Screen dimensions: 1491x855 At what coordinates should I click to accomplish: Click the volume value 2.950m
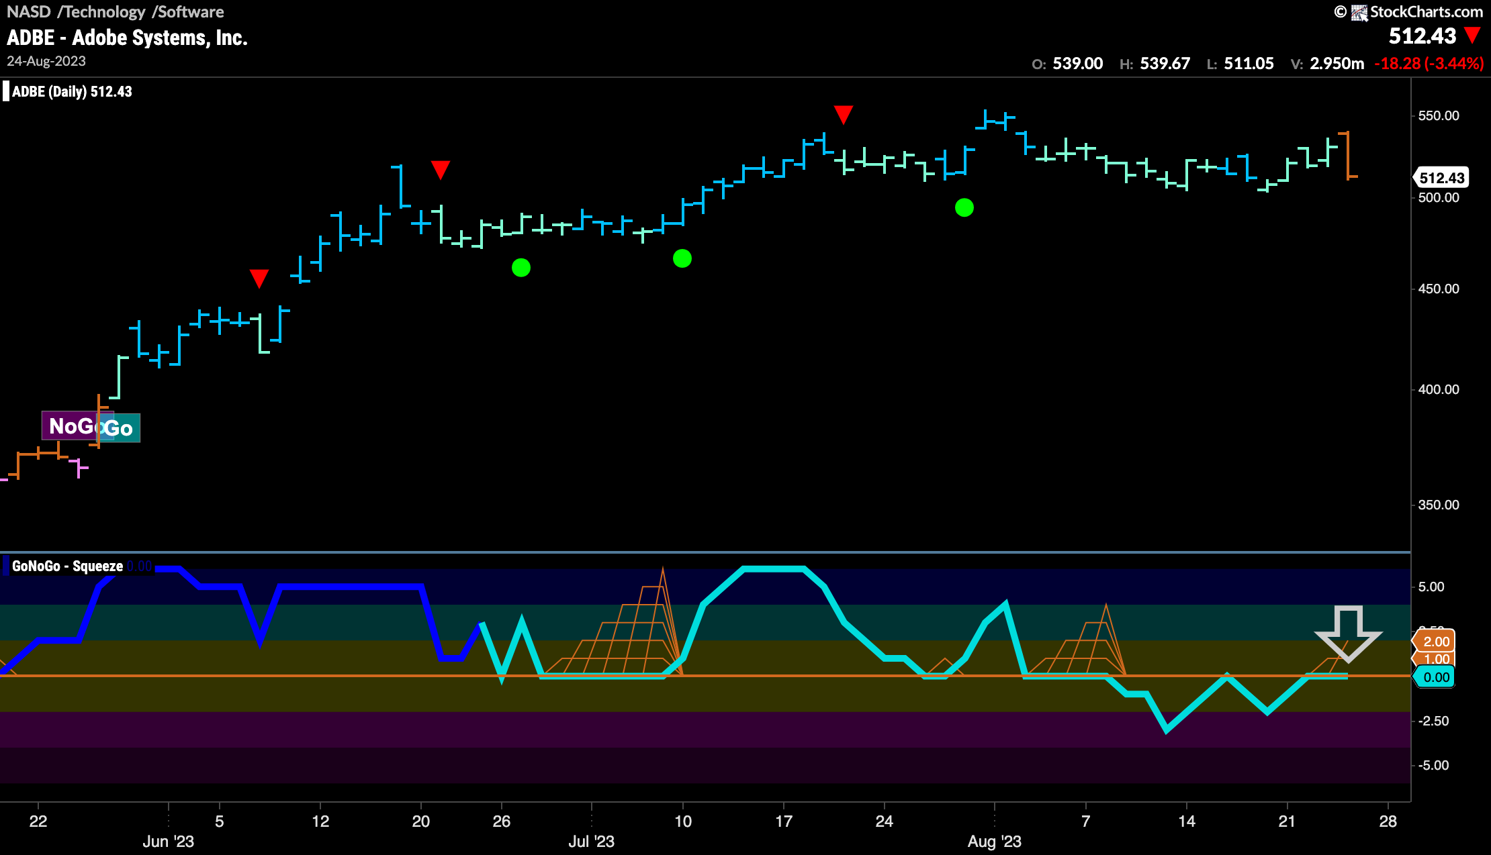tap(1337, 64)
